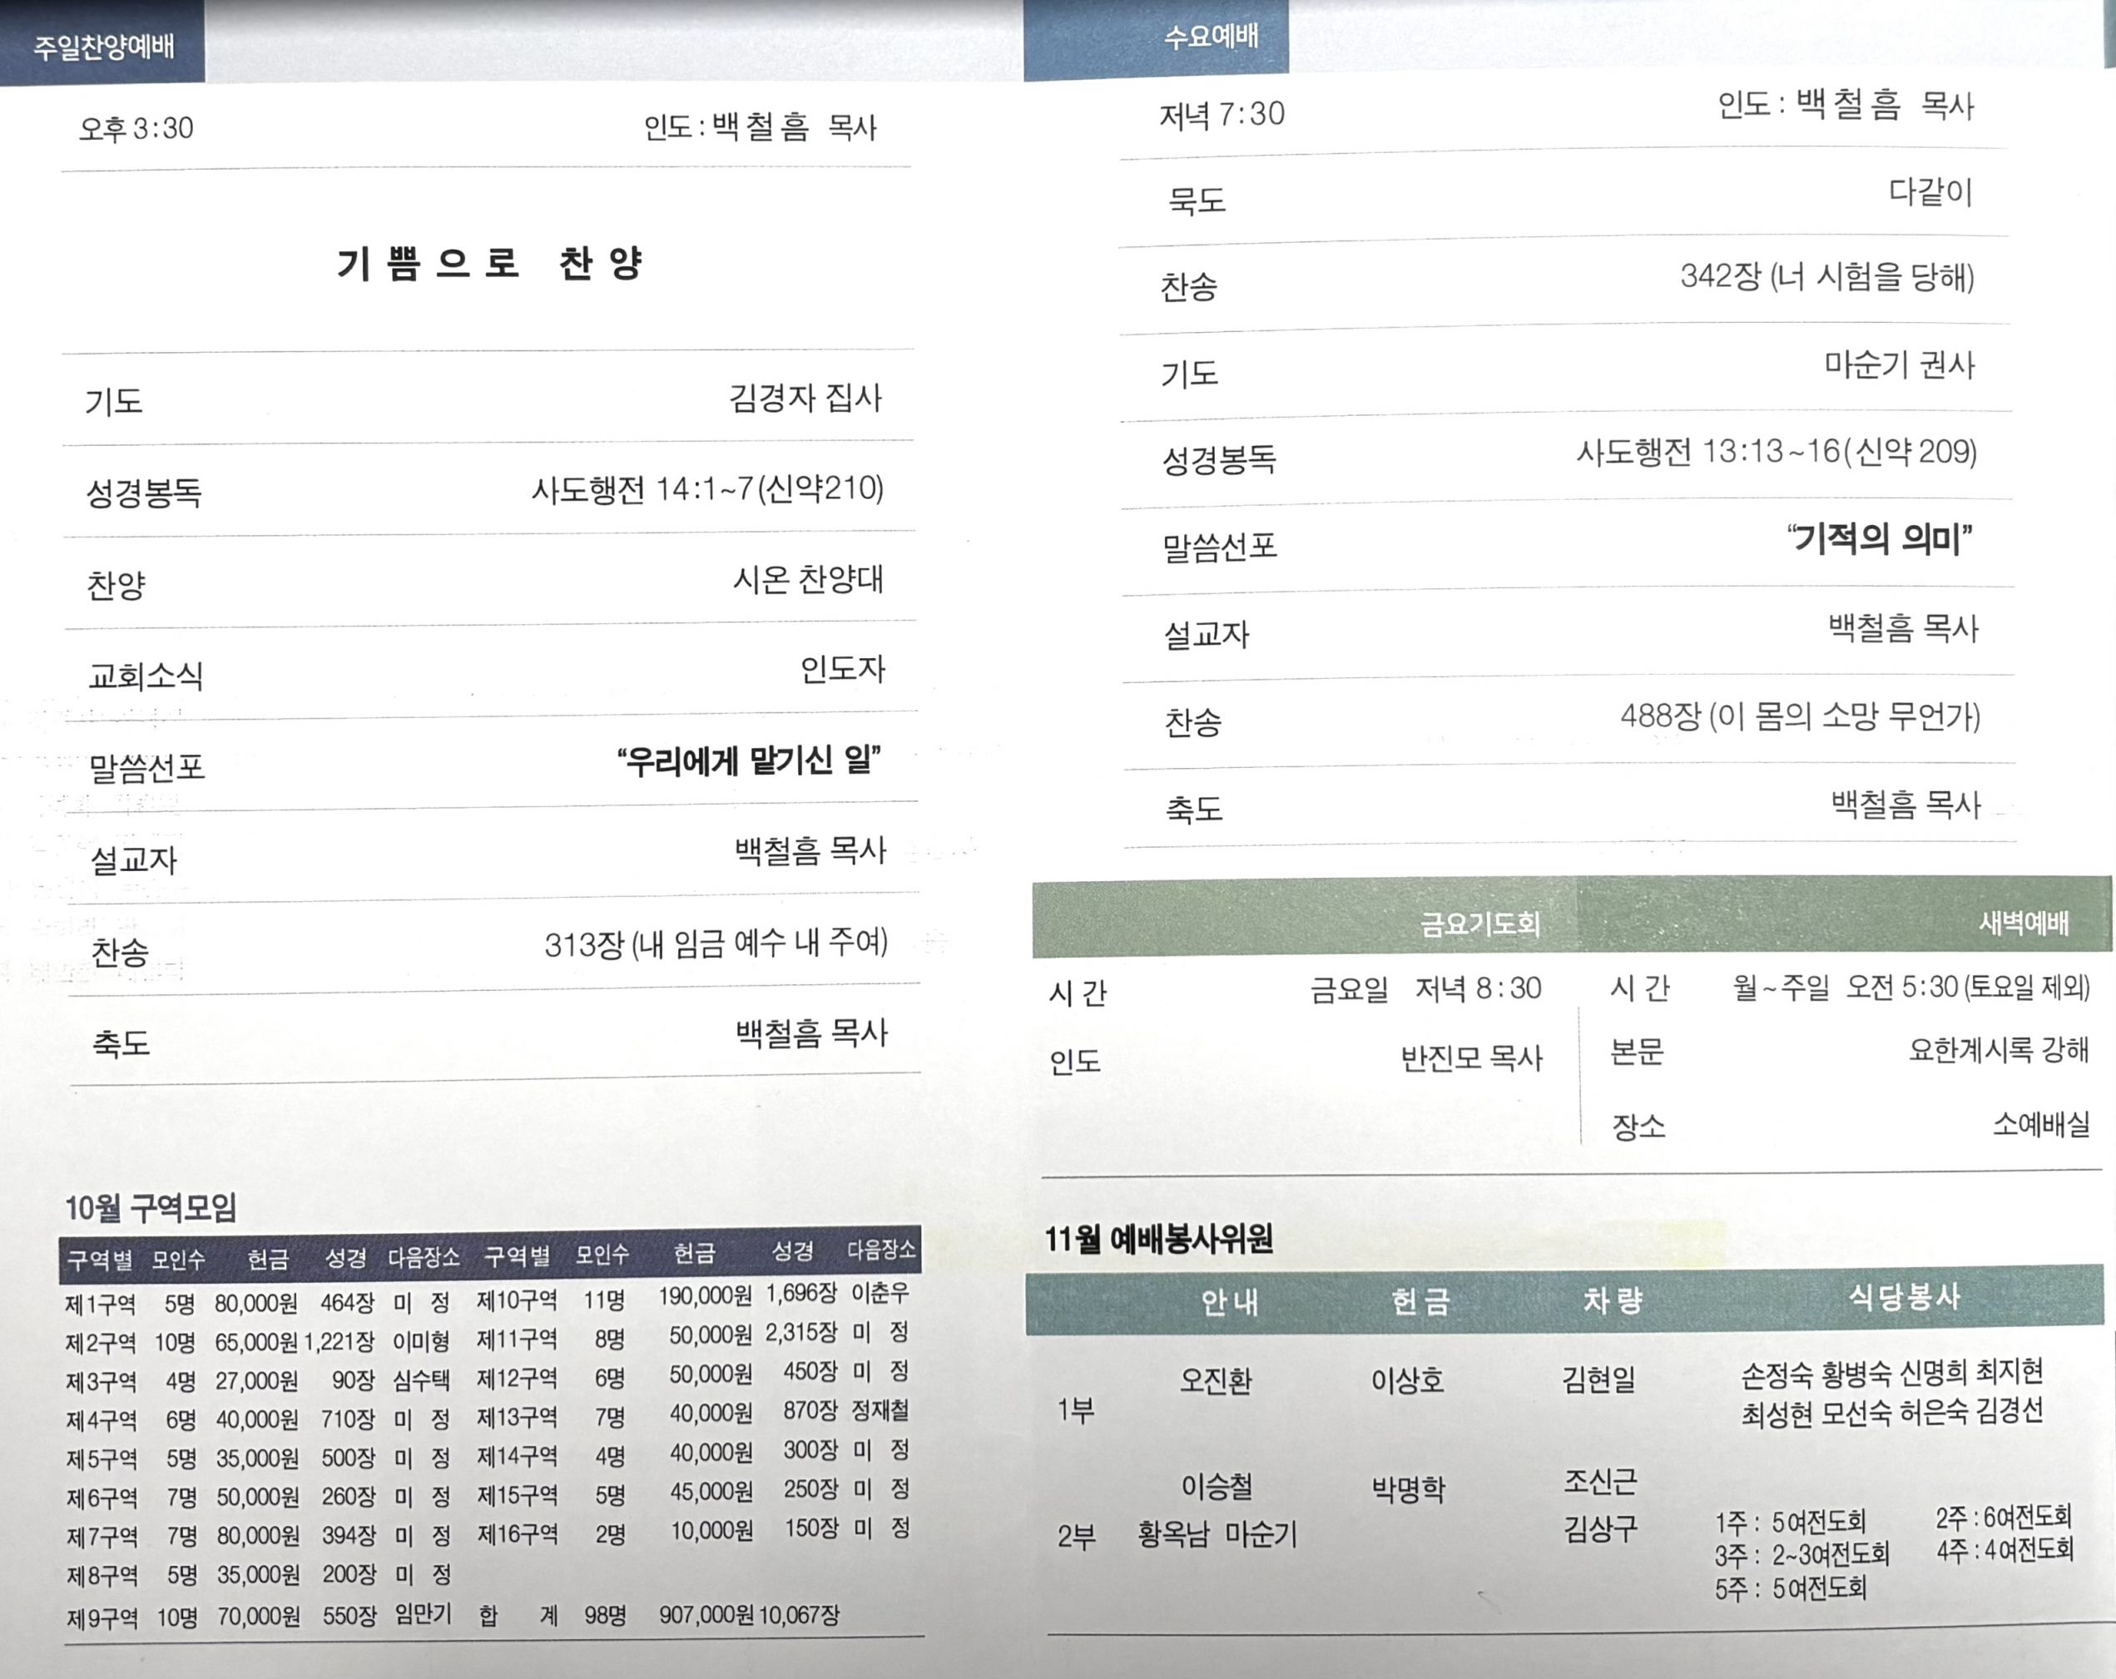Select hymn 488장 (이 몸의 소망 무언가)
The height and width of the screenshot is (1679, 2116).
point(1799,716)
